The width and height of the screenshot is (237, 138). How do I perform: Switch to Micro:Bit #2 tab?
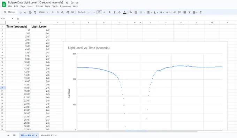coord(47,136)
